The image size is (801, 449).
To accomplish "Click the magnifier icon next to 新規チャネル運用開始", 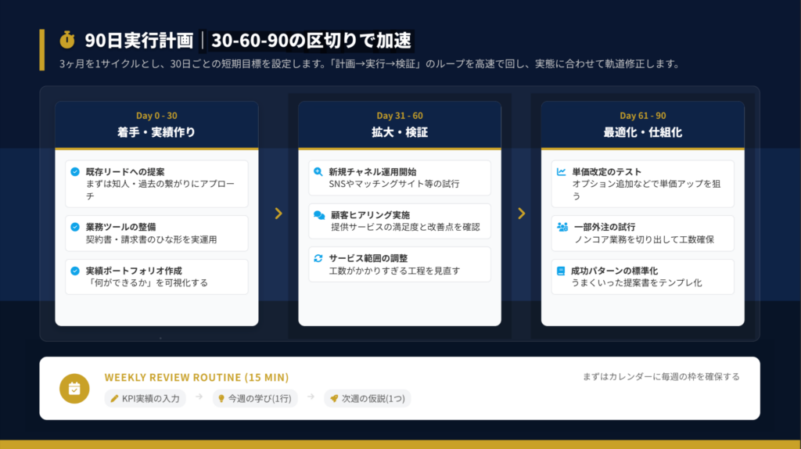I will [x=318, y=171].
